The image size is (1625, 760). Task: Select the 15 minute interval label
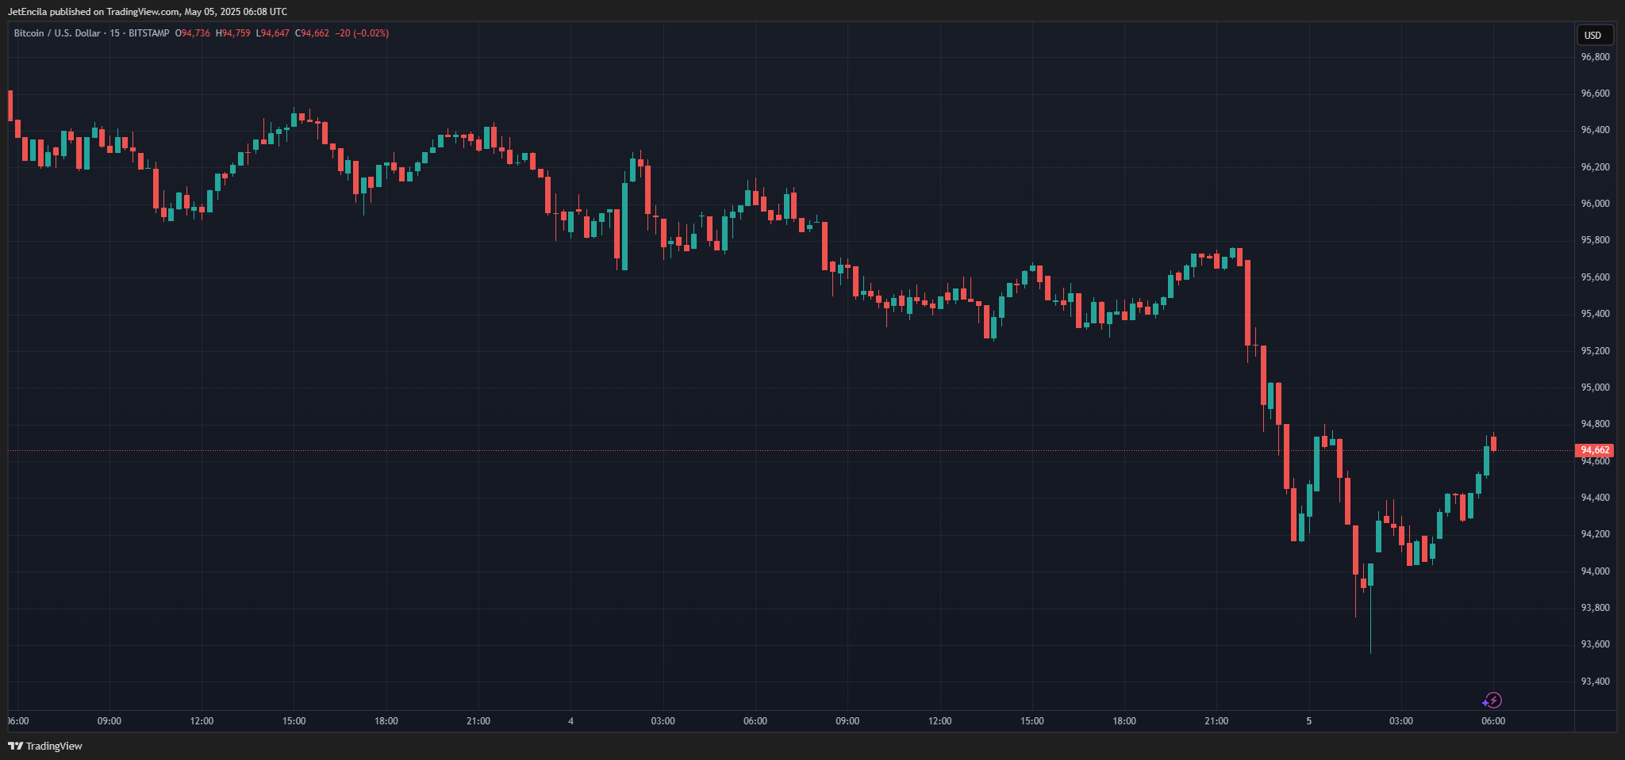tap(115, 33)
